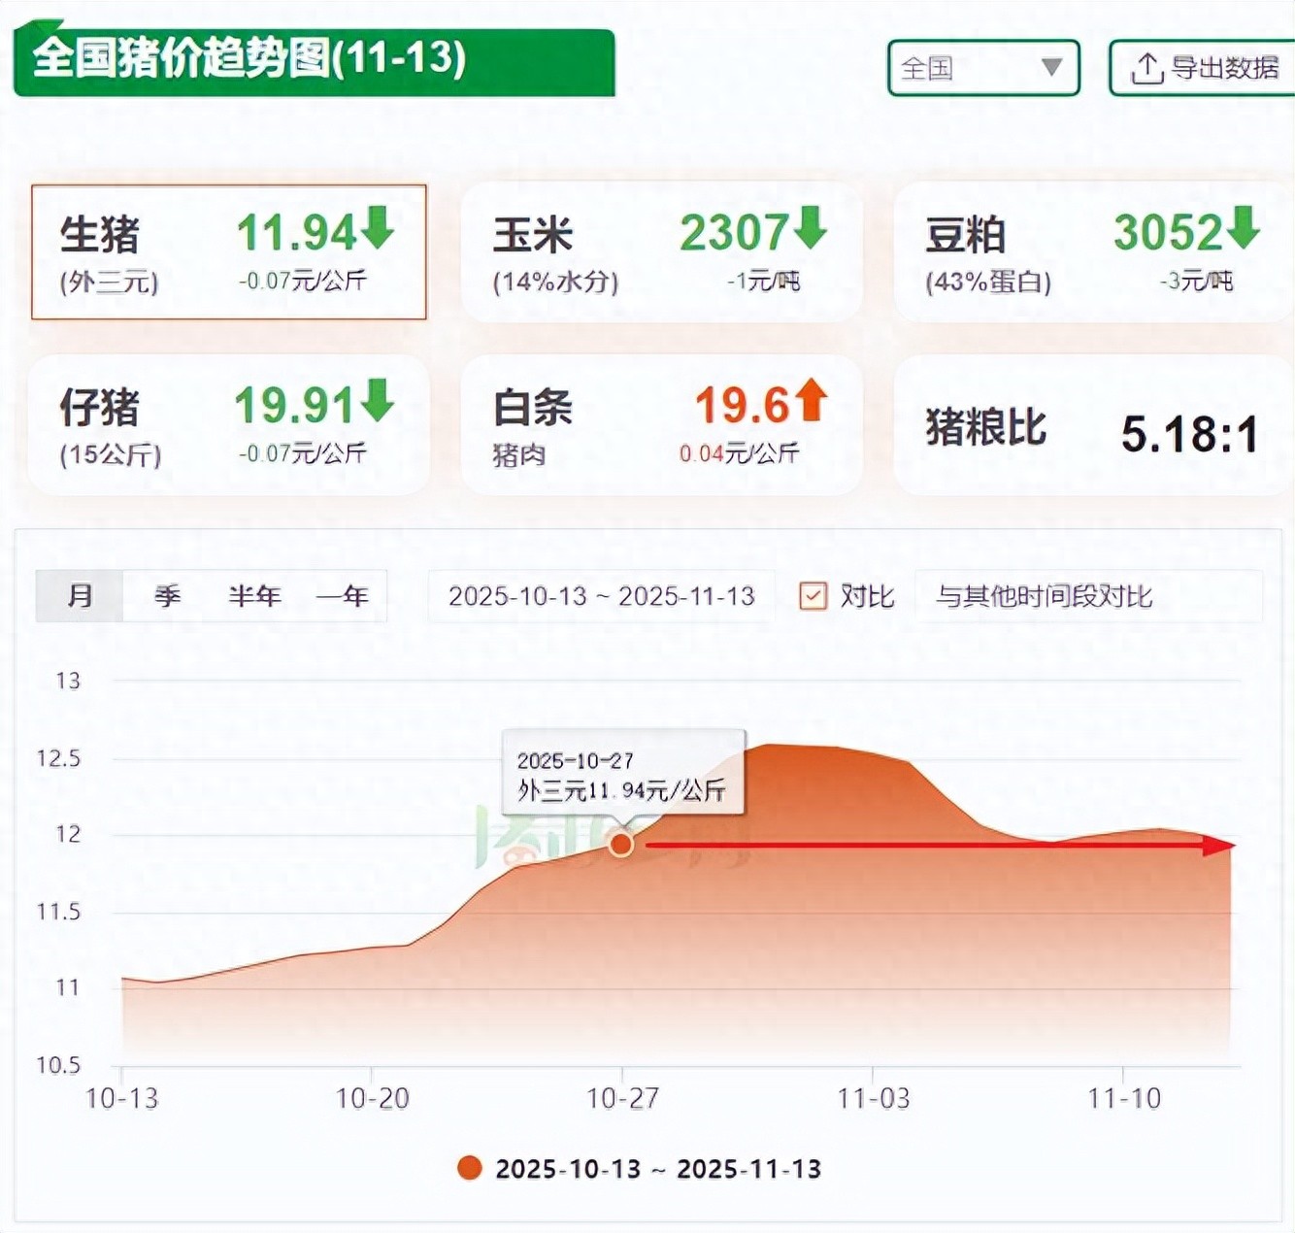Click green down arrow beside 仔猪 price
1295x1233 pixels.
[378, 401]
